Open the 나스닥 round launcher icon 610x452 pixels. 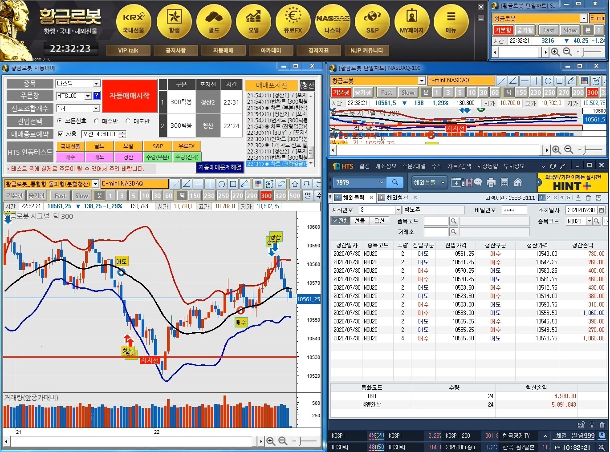[333, 22]
